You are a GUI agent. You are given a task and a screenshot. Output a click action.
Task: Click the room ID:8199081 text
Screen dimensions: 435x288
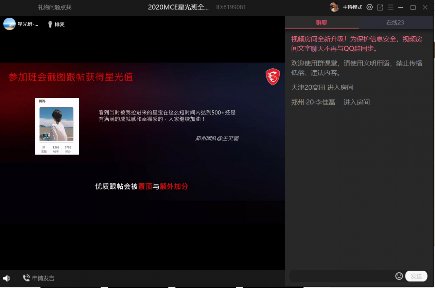[231, 7]
